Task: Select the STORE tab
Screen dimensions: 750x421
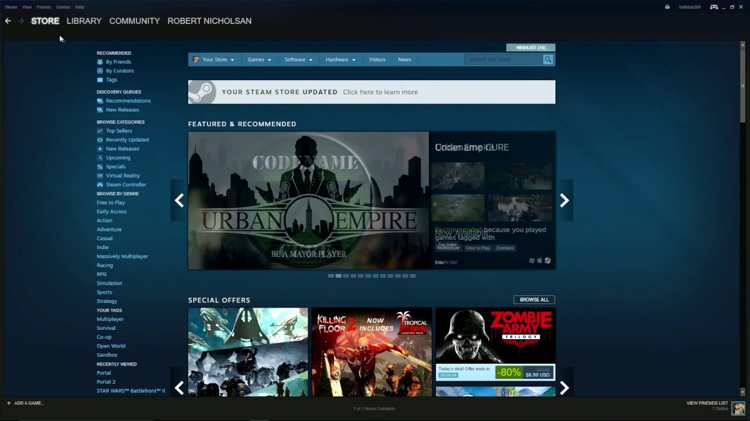Action: (x=45, y=21)
